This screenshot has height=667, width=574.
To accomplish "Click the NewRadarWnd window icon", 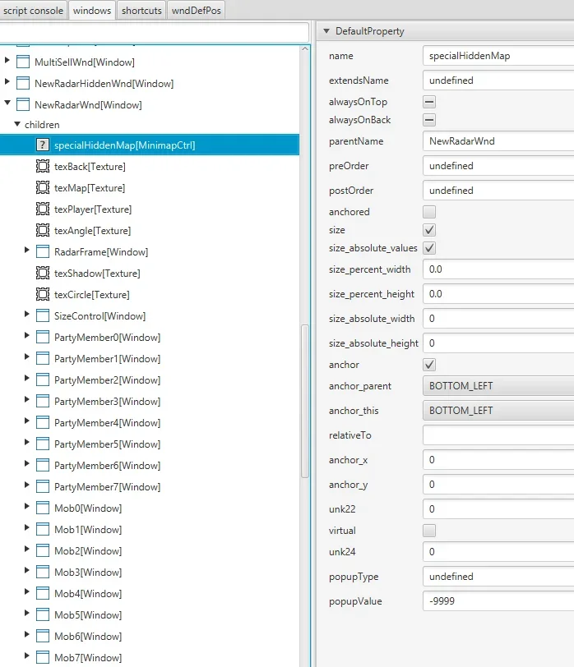I will coord(22,104).
